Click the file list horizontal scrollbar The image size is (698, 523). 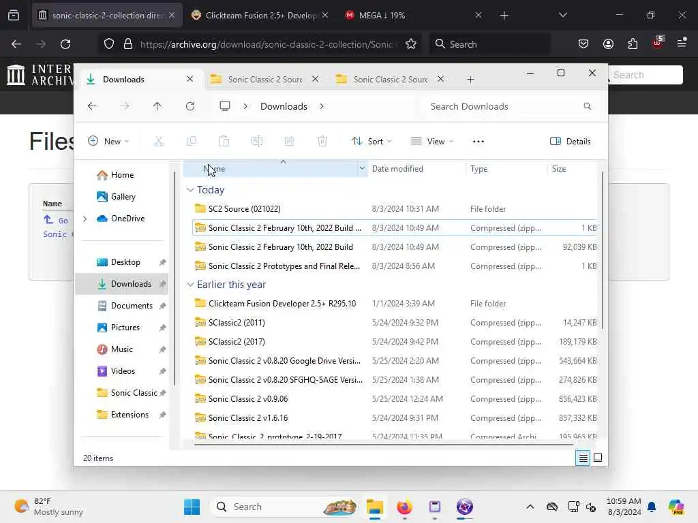384,443
